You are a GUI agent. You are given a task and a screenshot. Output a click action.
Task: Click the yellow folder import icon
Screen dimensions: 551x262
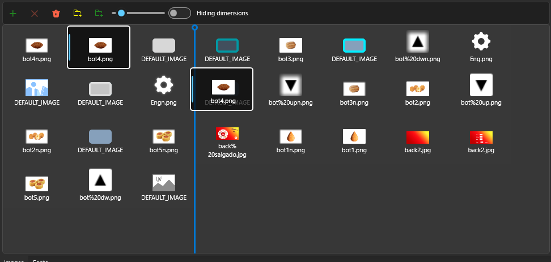78,13
